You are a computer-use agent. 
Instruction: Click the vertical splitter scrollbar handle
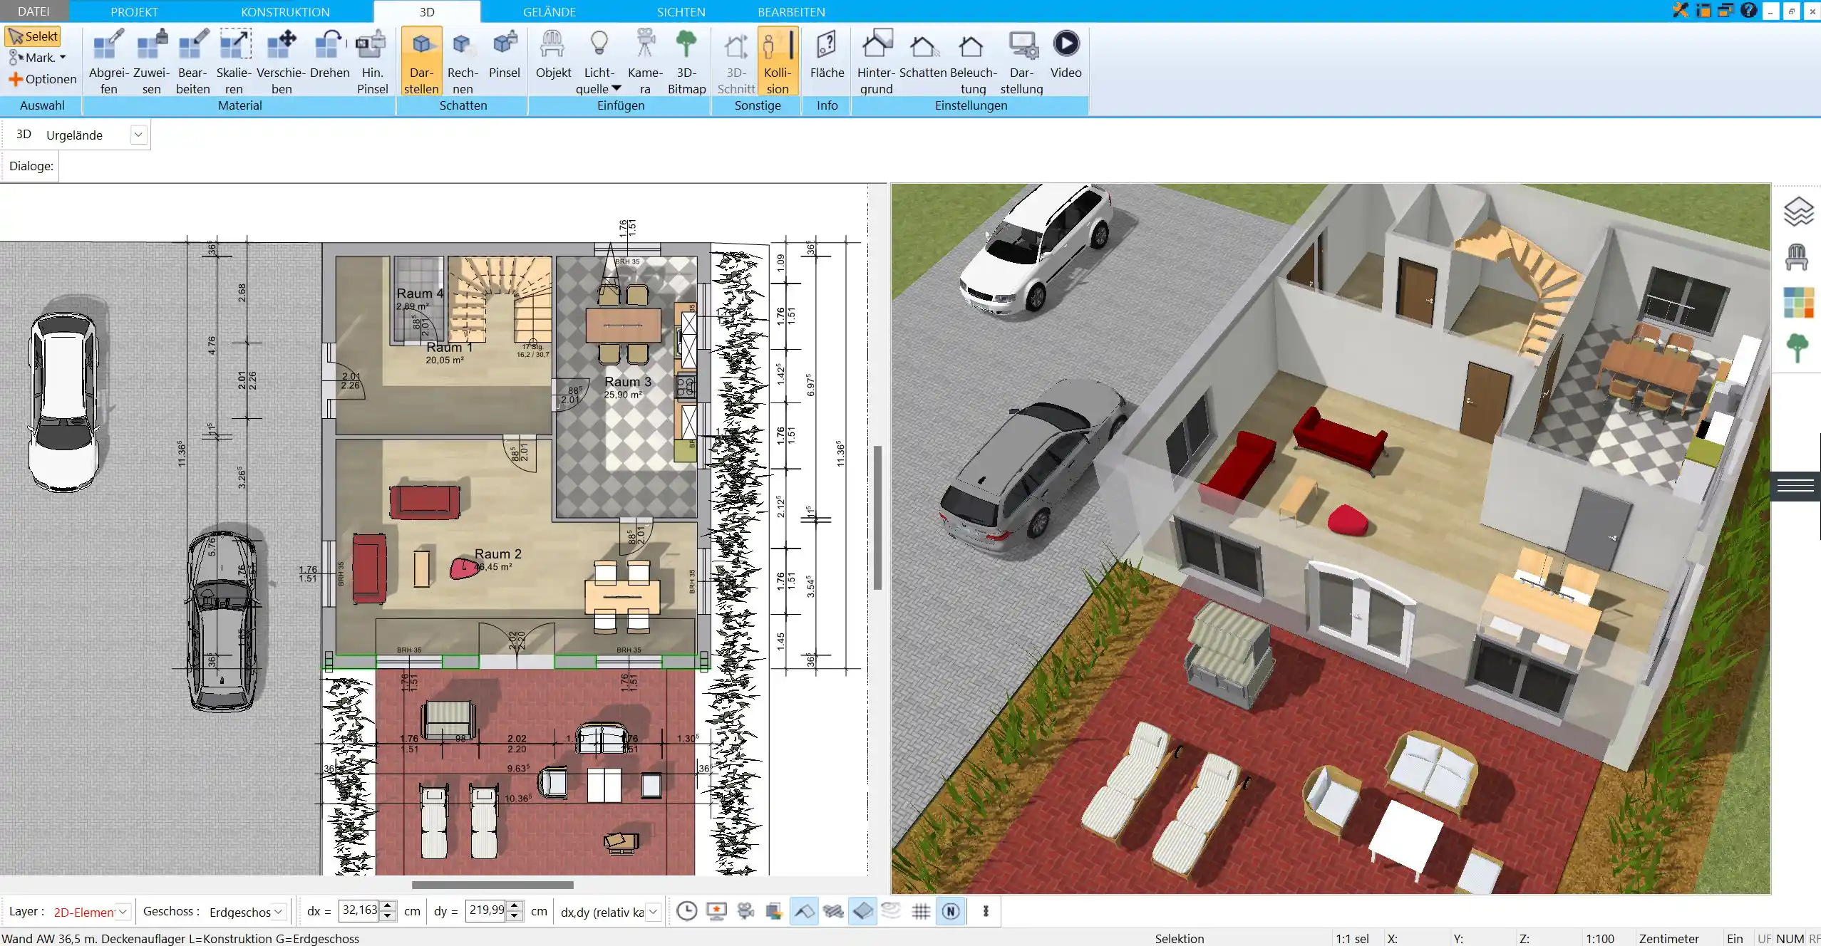pyautogui.click(x=877, y=518)
